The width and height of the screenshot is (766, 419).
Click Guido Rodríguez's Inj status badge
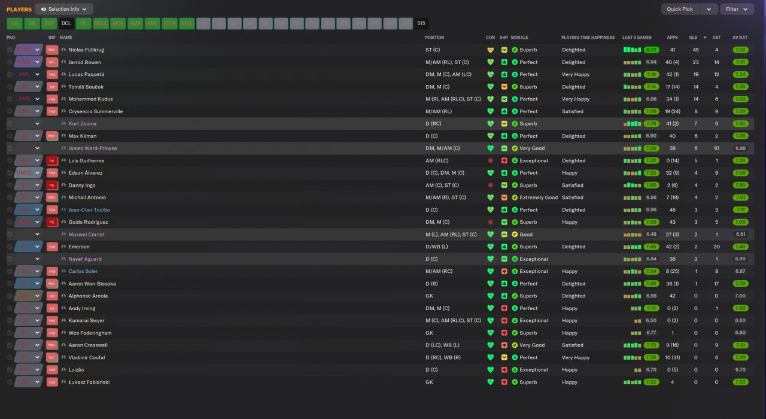coord(52,222)
